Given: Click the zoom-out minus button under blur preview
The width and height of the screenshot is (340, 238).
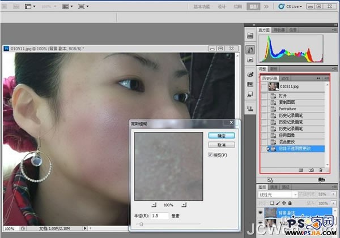Looking at the screenshot, I should 155,204.
